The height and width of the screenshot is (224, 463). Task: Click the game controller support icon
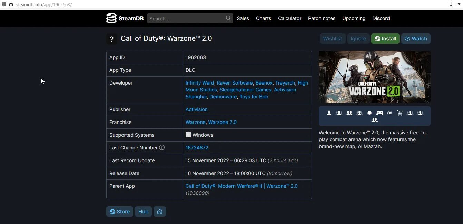380,113
